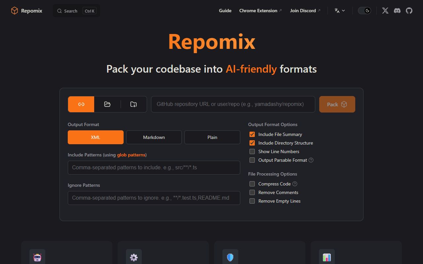Open the GitHub repository icon
The image size is (423, 264).
[409, 10]
